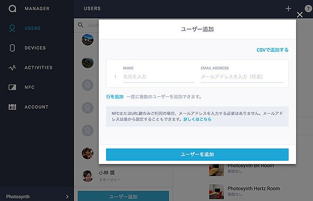Focus the EMAIL ADDRESS input field
Screen dimensions: 313x201
[x=242, y=77]
